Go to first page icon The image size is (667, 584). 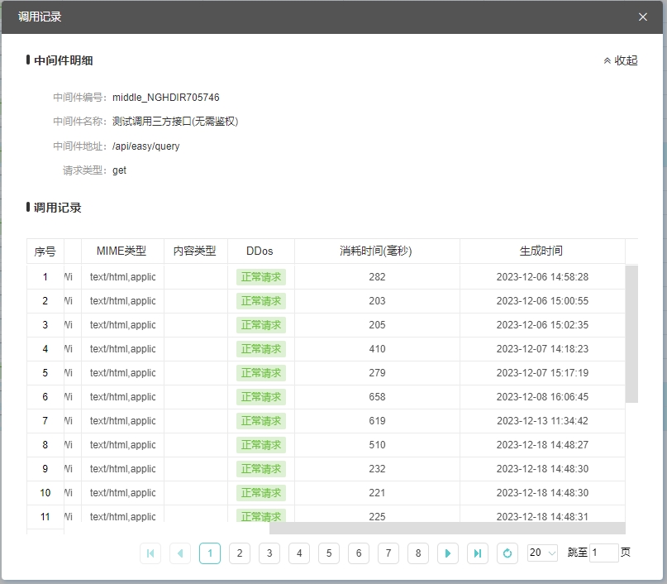[x=150, y=553]
